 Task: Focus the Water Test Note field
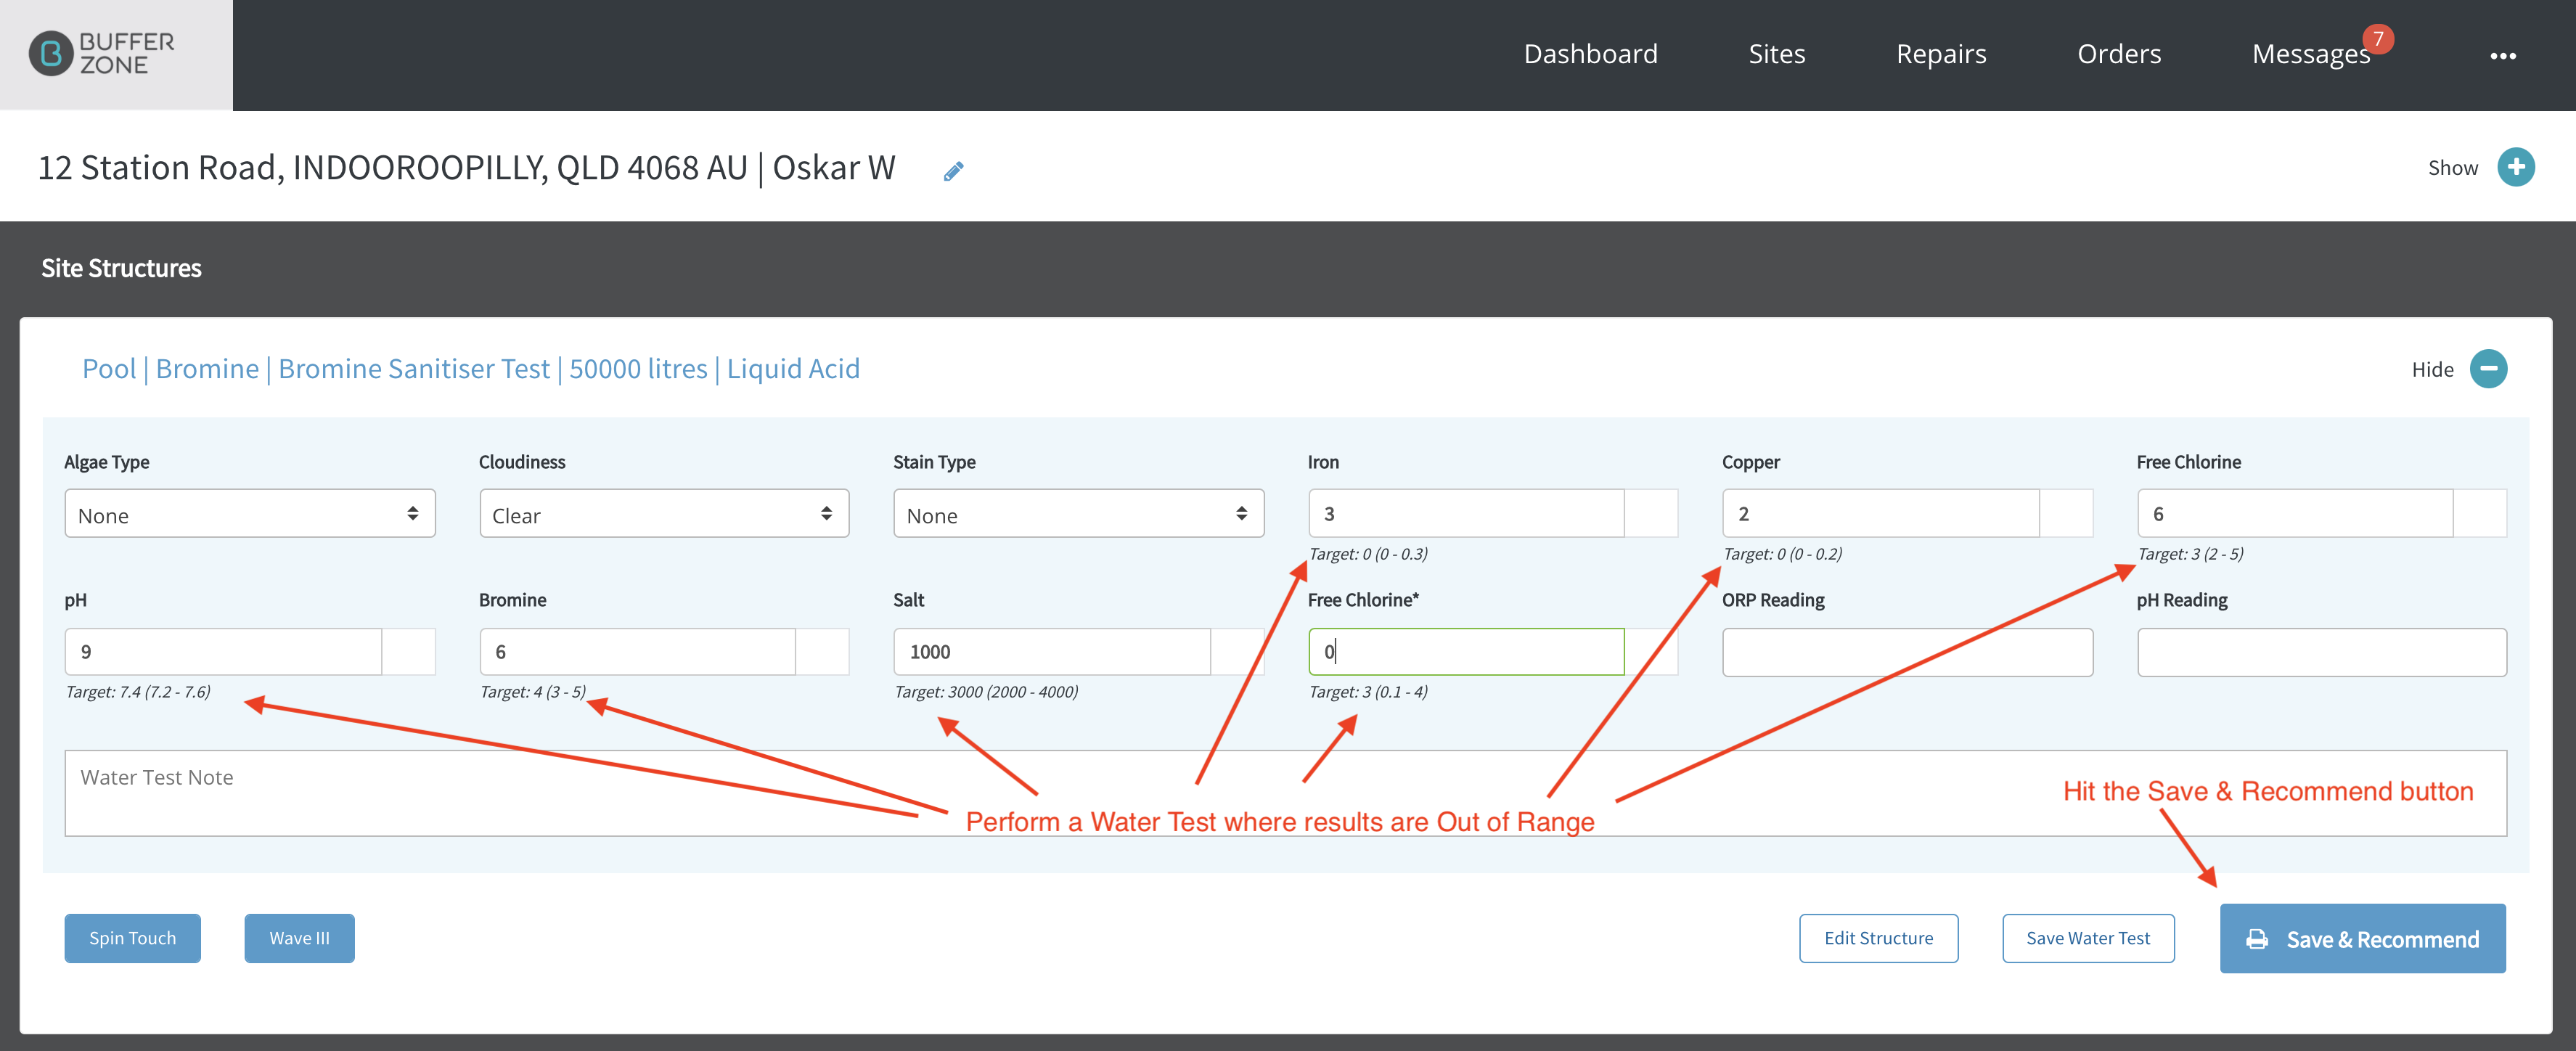(x=1285, y=793)
